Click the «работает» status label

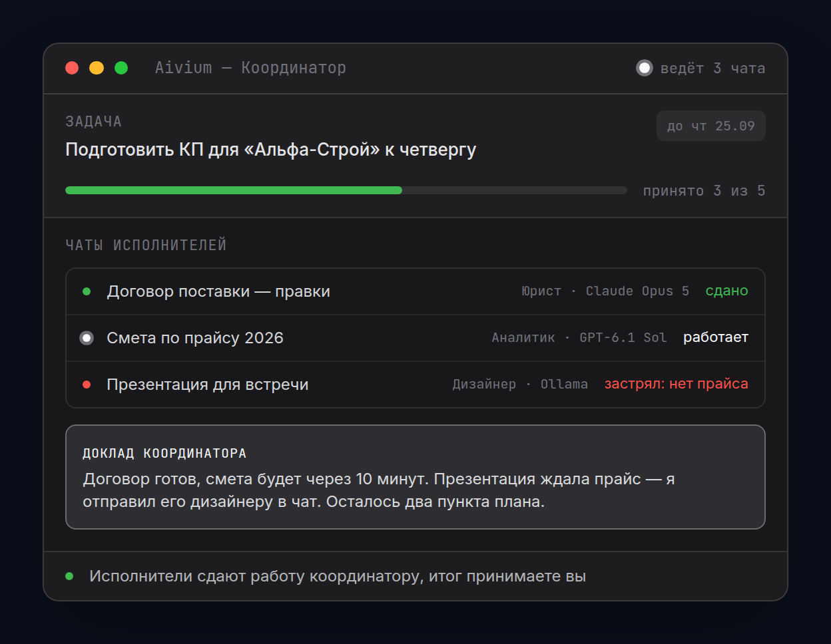coord(716,338)
